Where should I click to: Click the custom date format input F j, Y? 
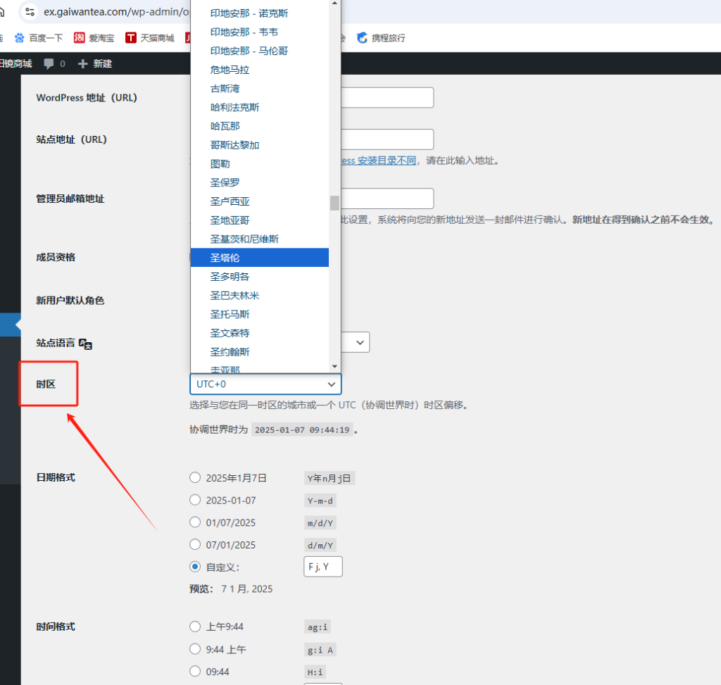(322, 566)
